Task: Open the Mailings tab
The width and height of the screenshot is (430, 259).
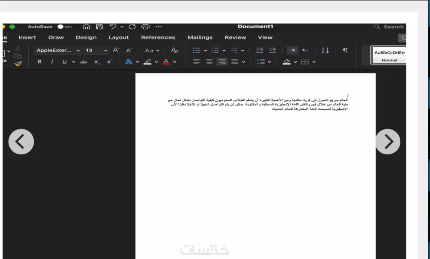Action: coord(200,37)
